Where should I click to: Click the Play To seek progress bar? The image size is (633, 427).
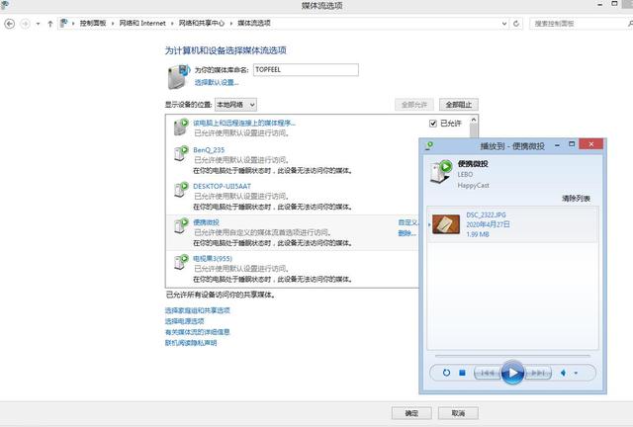pyautogui.click(x=512, y=356)
